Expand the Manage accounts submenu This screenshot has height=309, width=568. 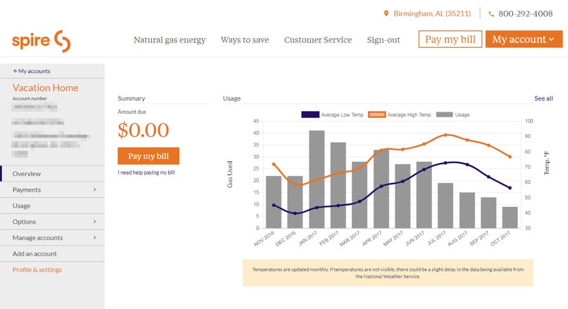point(95,237)
